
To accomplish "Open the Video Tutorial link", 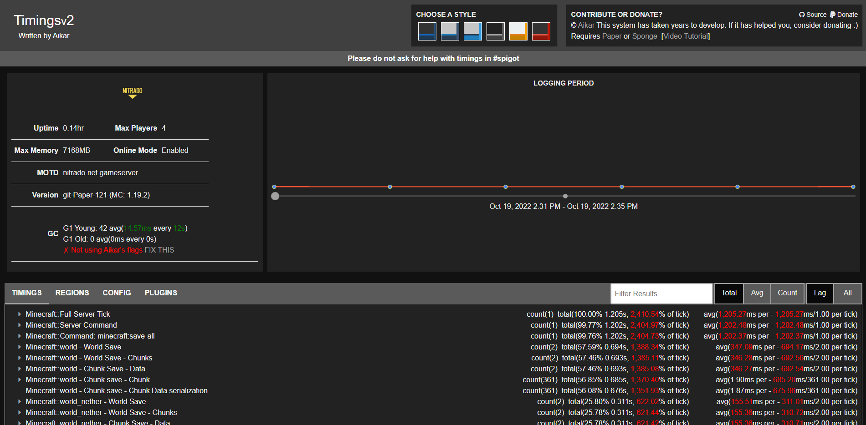I will [685, 36].
